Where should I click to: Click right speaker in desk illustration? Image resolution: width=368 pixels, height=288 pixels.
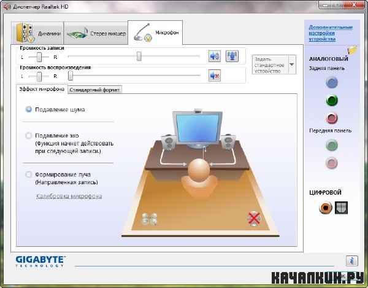(228, 142)
